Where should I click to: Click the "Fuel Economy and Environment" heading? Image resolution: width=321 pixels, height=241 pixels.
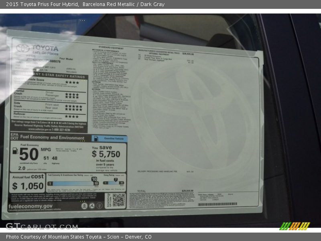tap(52, 137)
